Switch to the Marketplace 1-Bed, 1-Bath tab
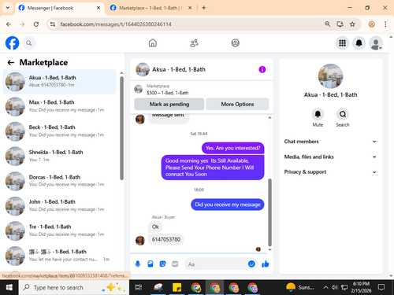 [x=151, y=8]
